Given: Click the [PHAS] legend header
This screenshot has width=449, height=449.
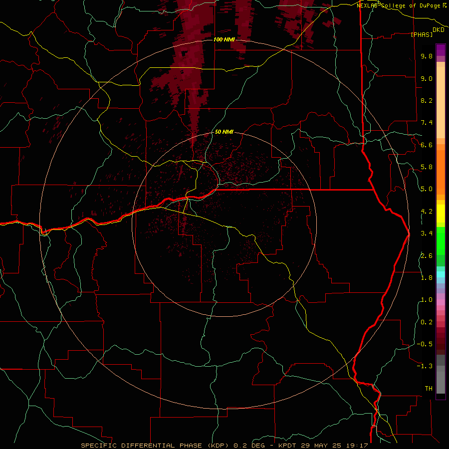Looking at the screenshot, I should (x=422, y=34).
